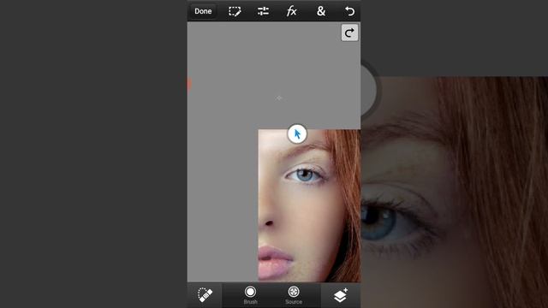The height and width of the screenshot is (308, 548).
Task: Open the selection tools icon
Action: pyautogui.click(x=235, y=11)
